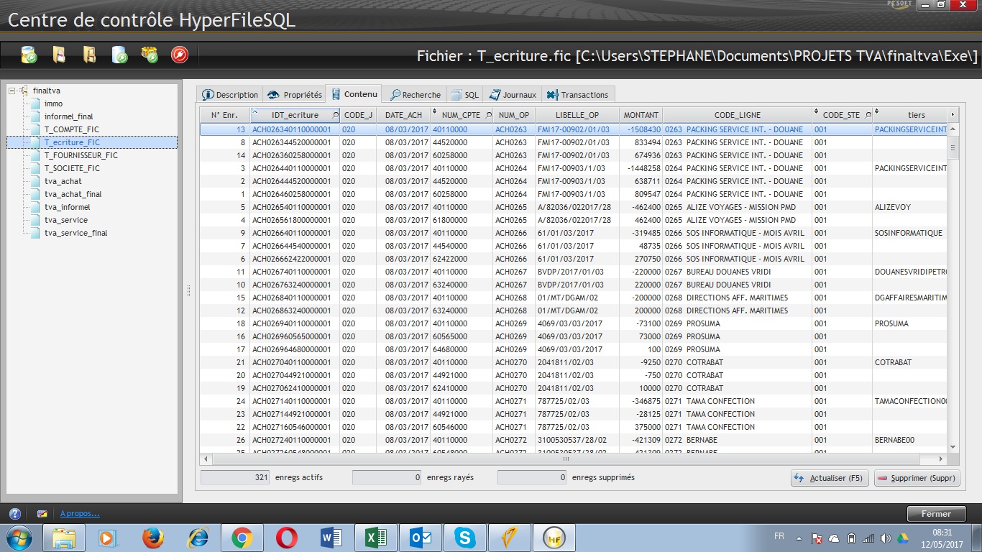982x552 pixels.
Task: Open Google Chrome from the taskbar
Action: click(242, 537)
